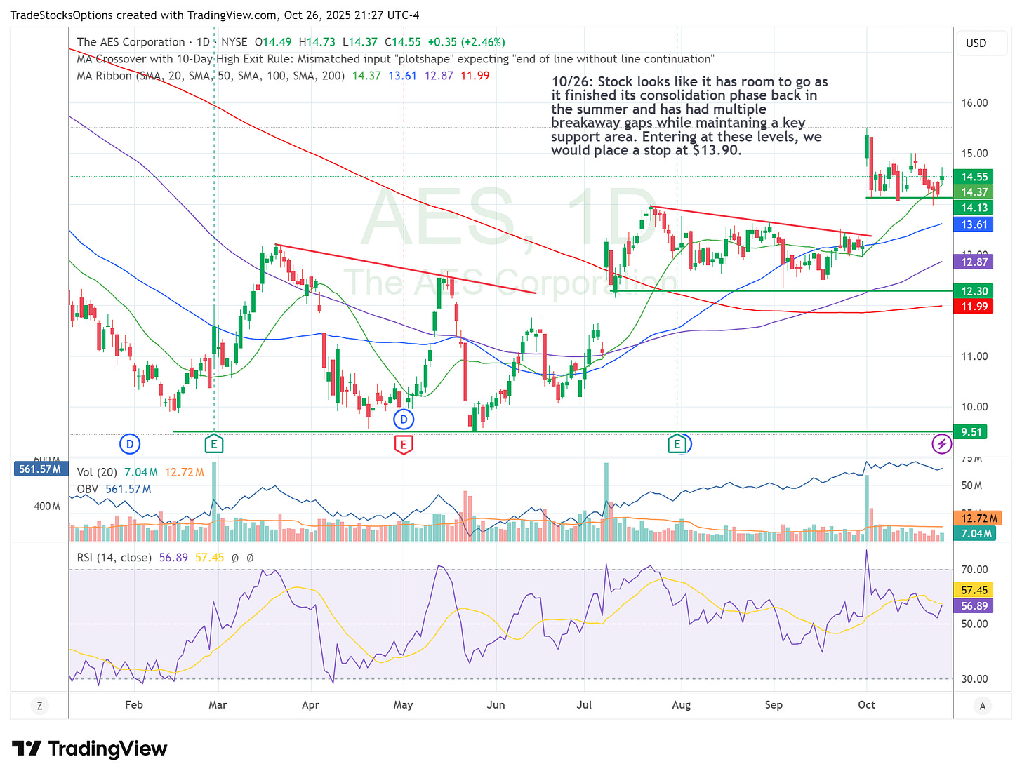Click the blue D dividend marker near February
Image resolution: width=1022 pixels, height=778 pixels.
pos(129,443)
